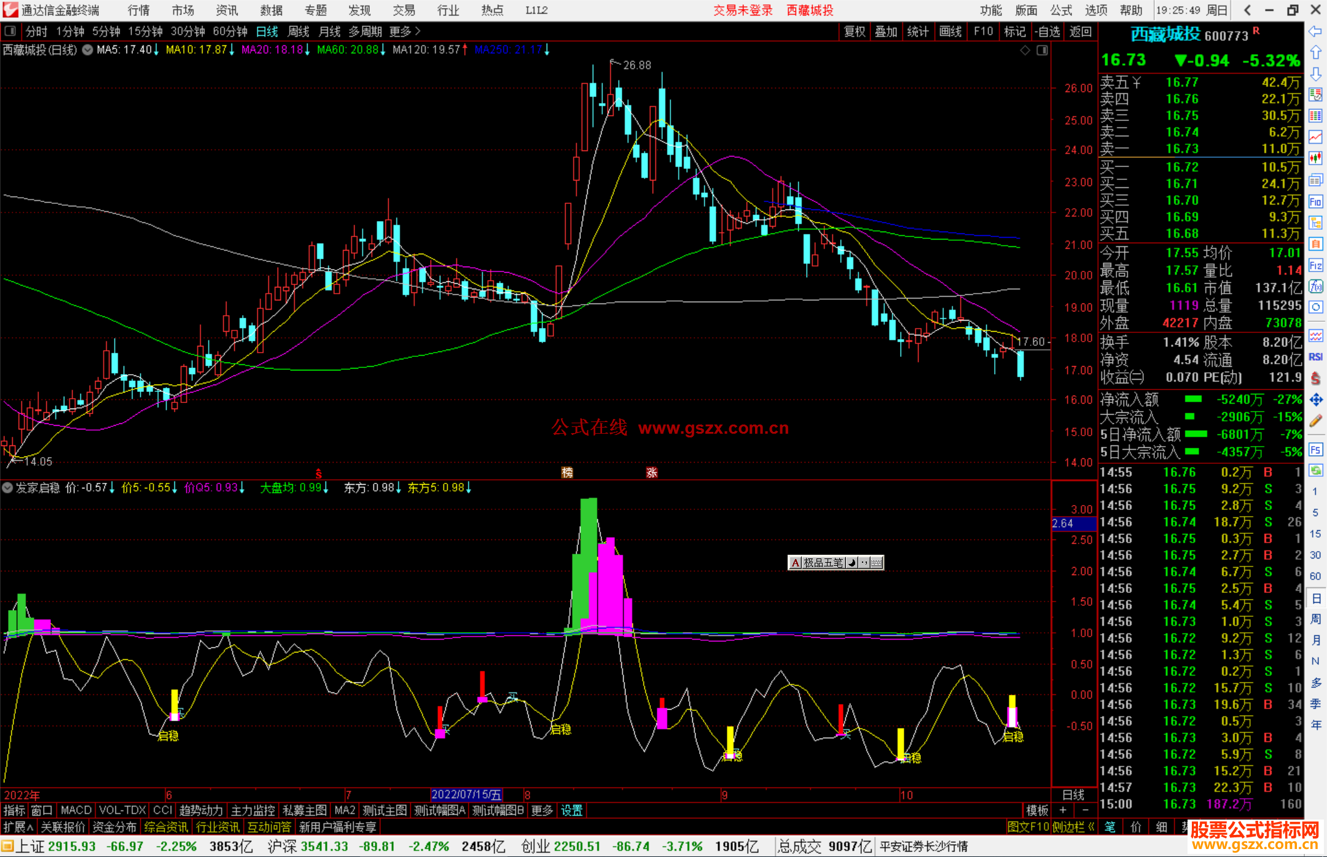Click the red 榜 marker below the chart

567,472
